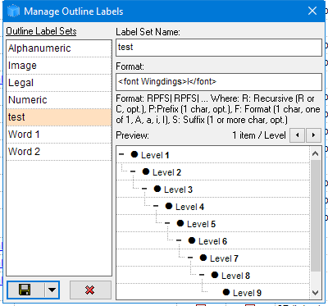The height and width of the screenshot is (306, 328).
Task: Collapse the Level 3 preview node
Action: [x=144, y=189]
